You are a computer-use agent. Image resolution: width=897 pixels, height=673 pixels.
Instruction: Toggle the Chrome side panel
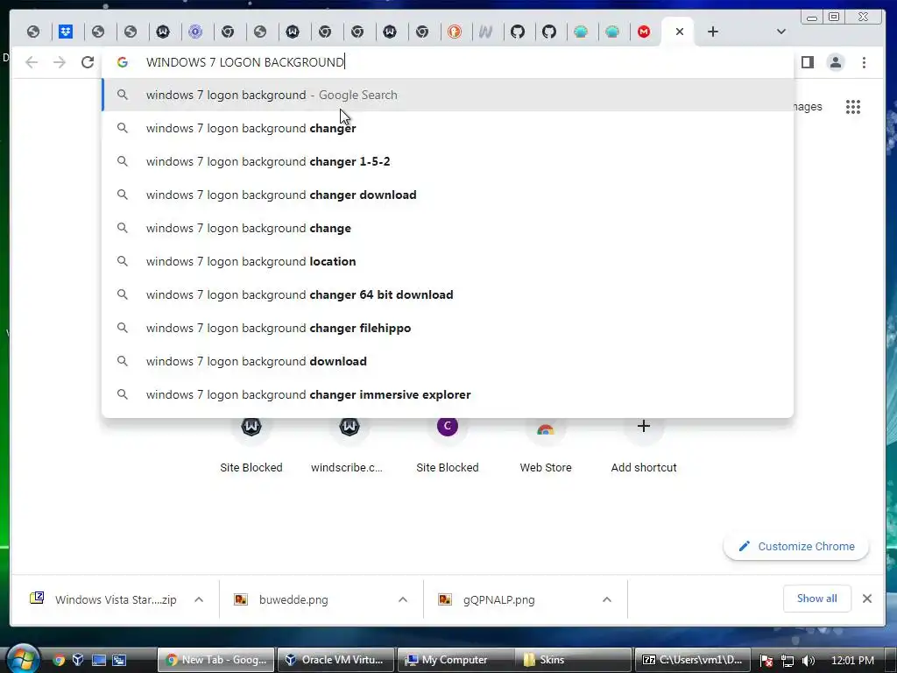(807, 62)
